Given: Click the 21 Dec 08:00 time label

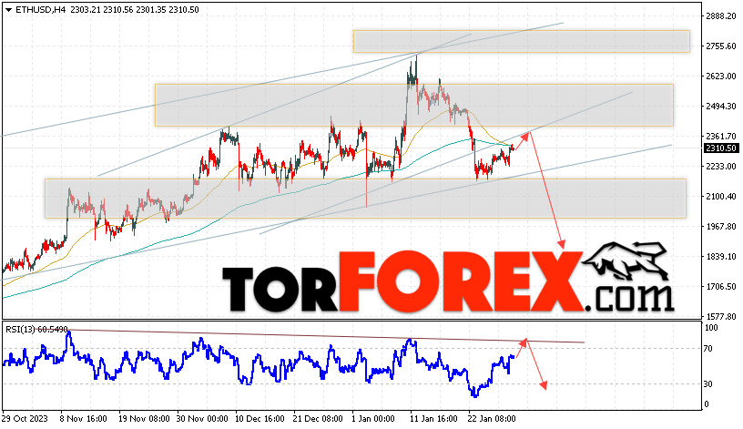Looking at the screenshot, I should 318,419.
